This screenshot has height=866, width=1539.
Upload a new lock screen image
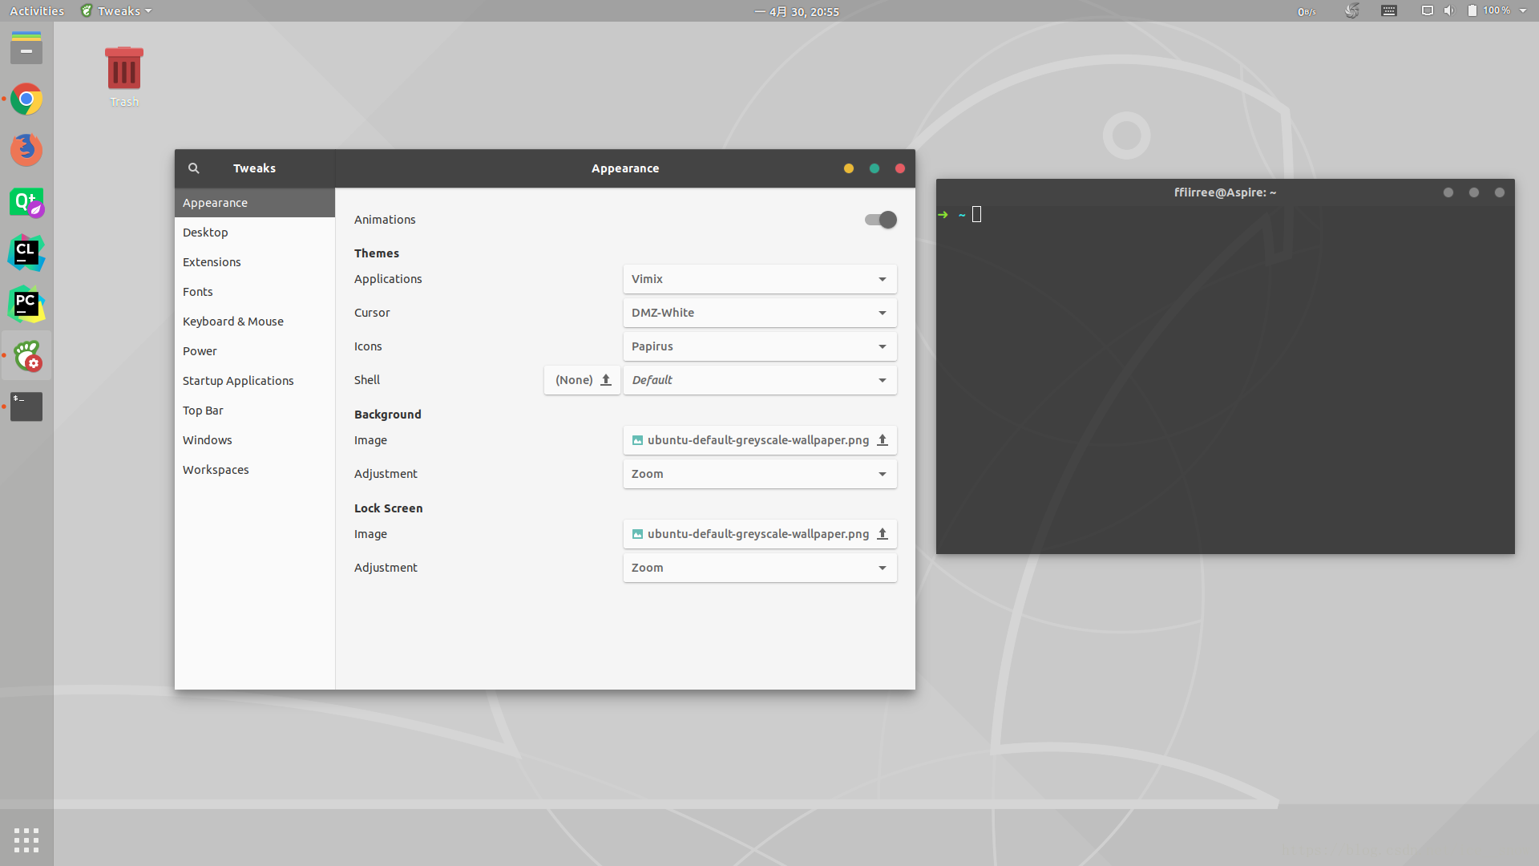[x=883, y=533]
